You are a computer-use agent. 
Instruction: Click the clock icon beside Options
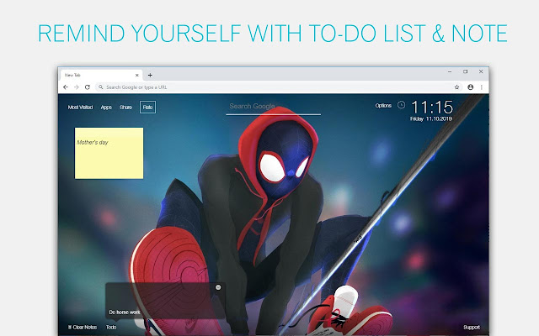click(401, 105)
